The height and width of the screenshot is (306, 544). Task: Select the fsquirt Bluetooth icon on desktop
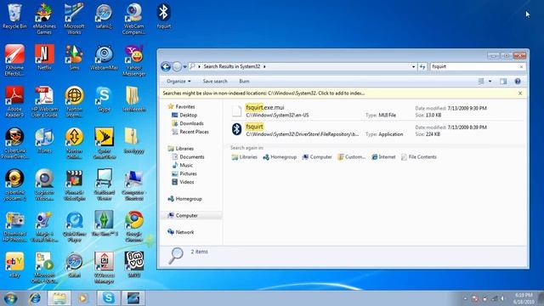(164, 16)
